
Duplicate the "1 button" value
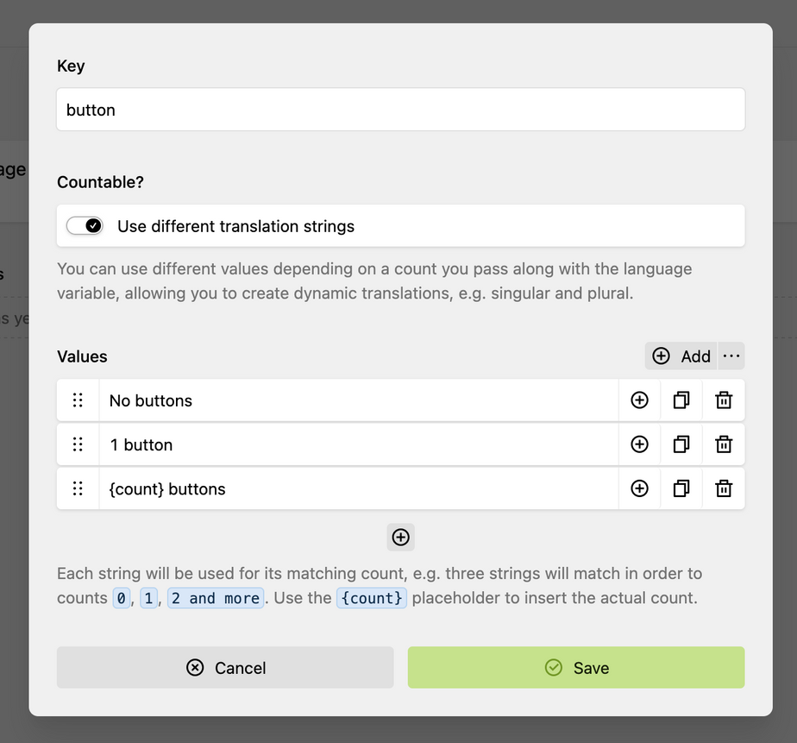click(x=681, y=444)
